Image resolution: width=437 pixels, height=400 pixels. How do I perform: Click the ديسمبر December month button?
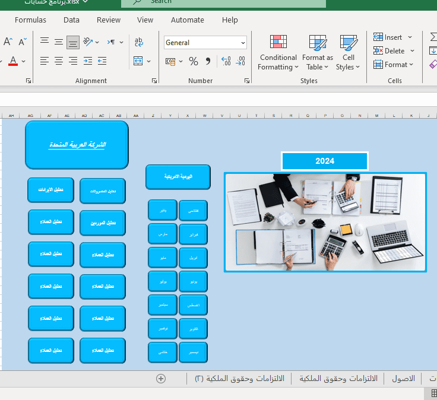coord(194,353)
